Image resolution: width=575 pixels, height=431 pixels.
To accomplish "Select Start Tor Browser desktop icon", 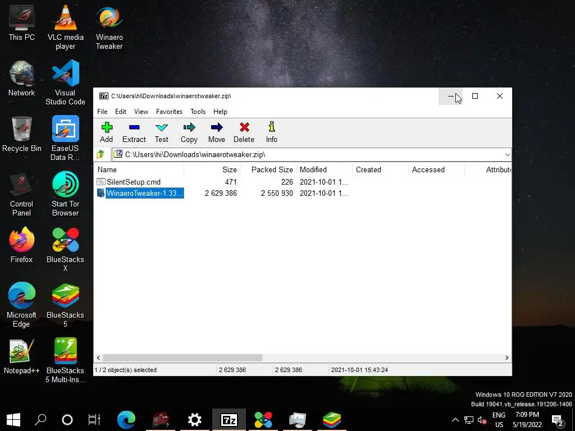I will pos(65,194).
